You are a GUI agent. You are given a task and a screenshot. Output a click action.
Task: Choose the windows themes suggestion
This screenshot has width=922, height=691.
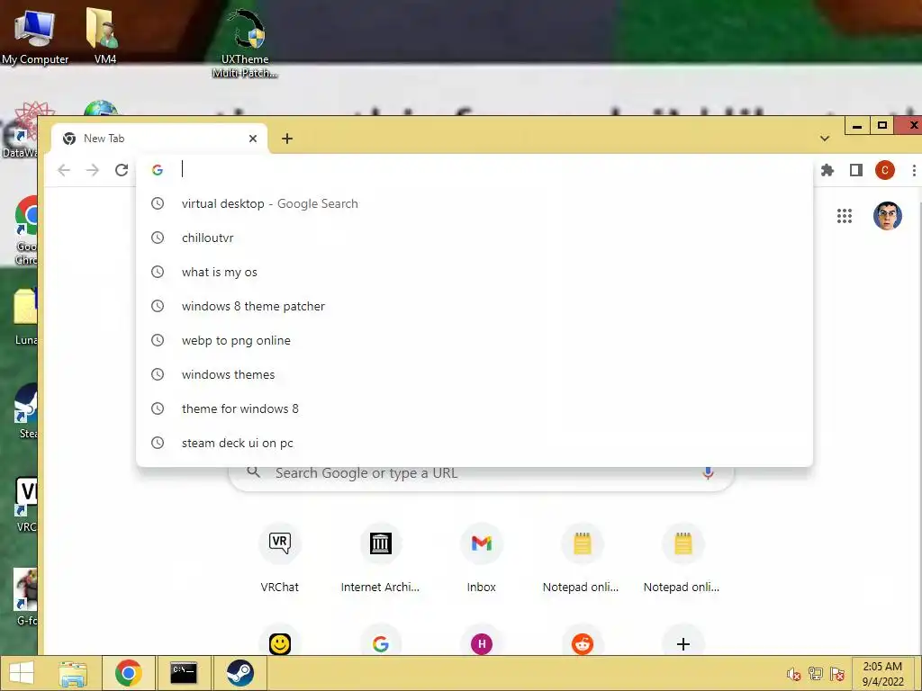click(x=475, y=374)
